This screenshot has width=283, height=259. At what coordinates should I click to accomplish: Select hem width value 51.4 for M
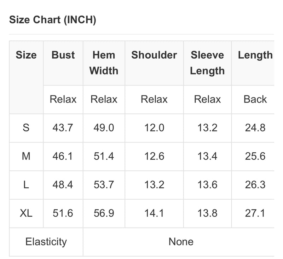(x=104, y=156)
